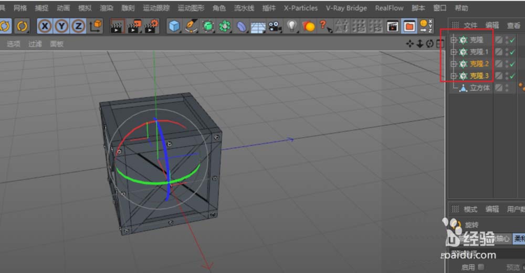Open the MoGraph cloner icon in toolbar

(225, 26)
